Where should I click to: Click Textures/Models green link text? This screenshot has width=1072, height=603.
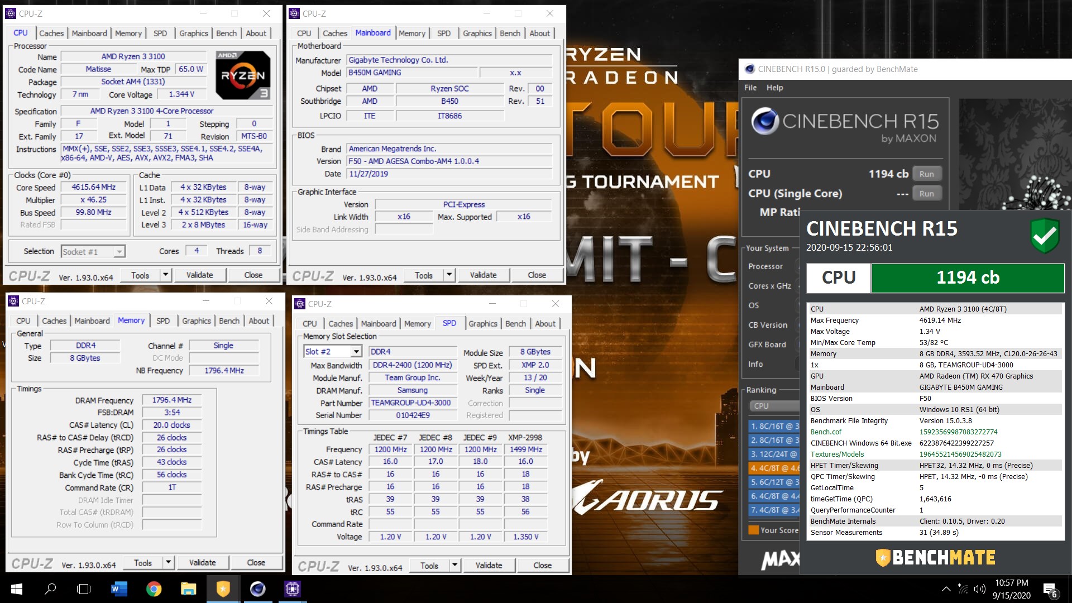(x=837, y=454)
